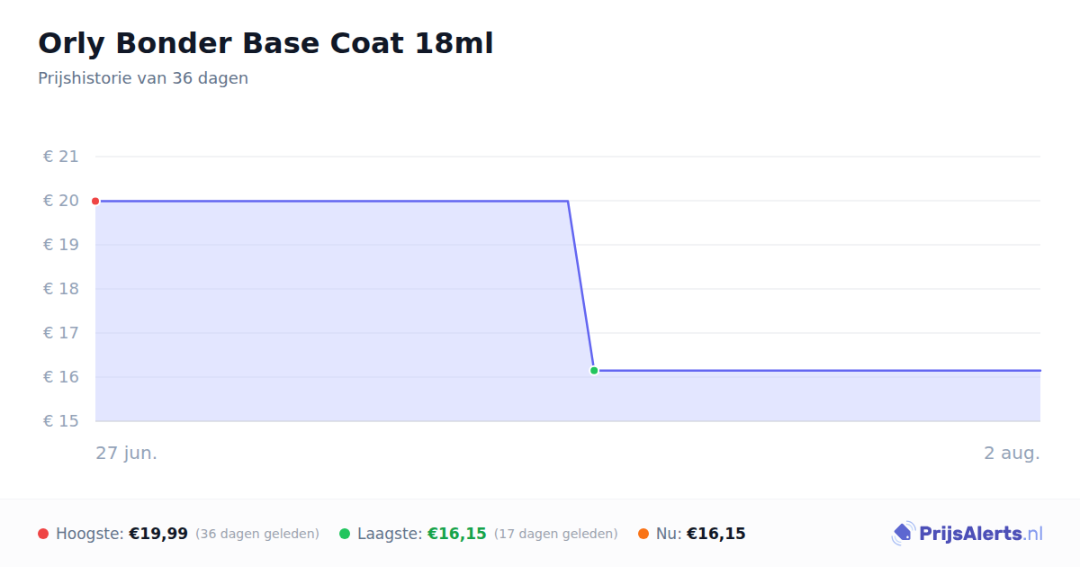Click the lowest price value €16,15 in green

[x=457, y=534]
